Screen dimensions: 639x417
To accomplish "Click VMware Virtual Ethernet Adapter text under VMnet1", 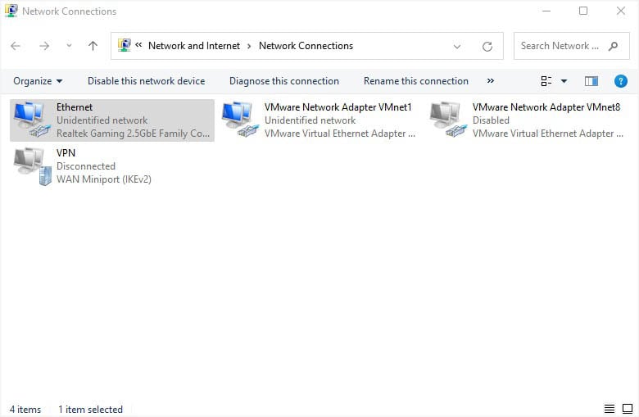I will (x=340, y=134).
